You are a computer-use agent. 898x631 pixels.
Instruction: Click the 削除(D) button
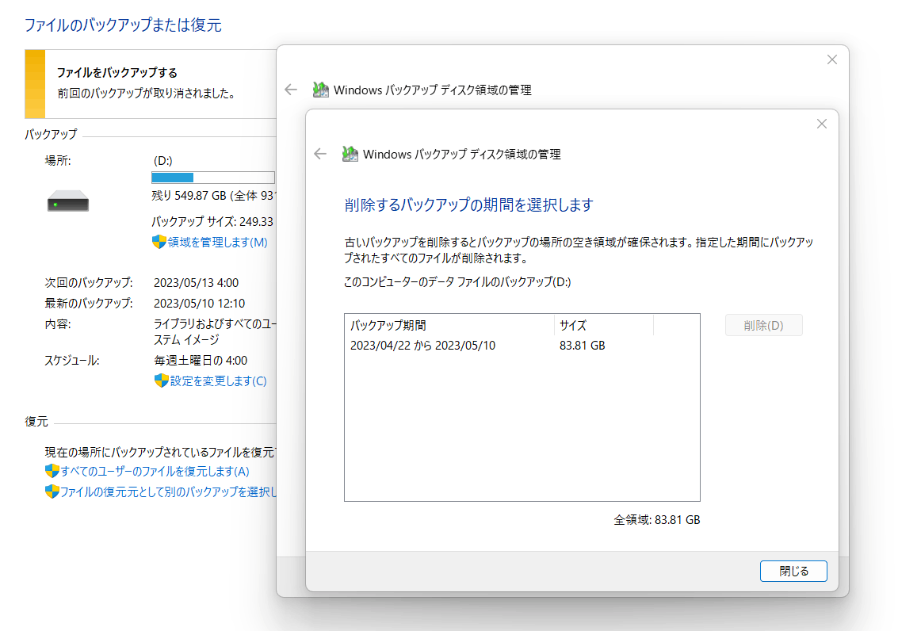[763, 325]
